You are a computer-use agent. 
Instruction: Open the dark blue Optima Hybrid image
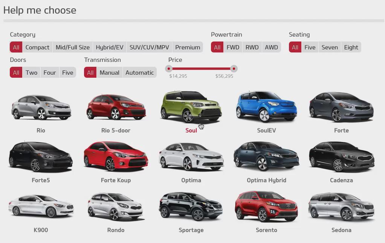tap(266, 157)
